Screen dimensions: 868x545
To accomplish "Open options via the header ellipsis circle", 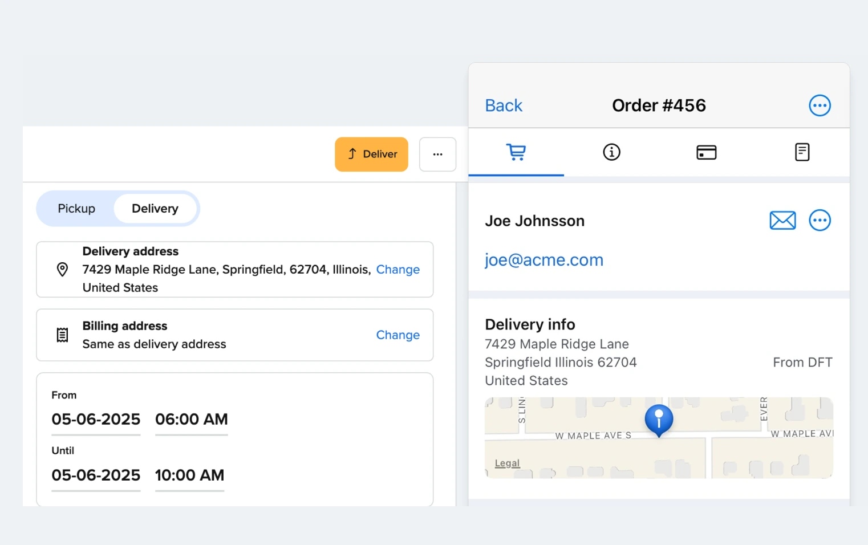I will tap(820, 105).
